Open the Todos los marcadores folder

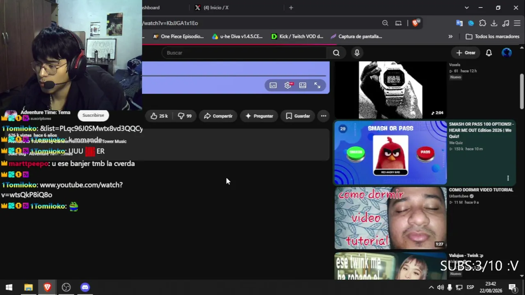tap(492, 36)
